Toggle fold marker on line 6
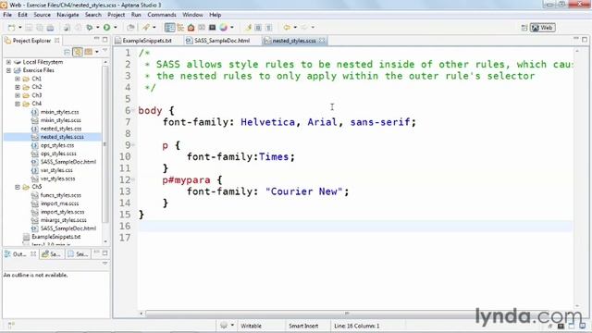 pos(133,111)
